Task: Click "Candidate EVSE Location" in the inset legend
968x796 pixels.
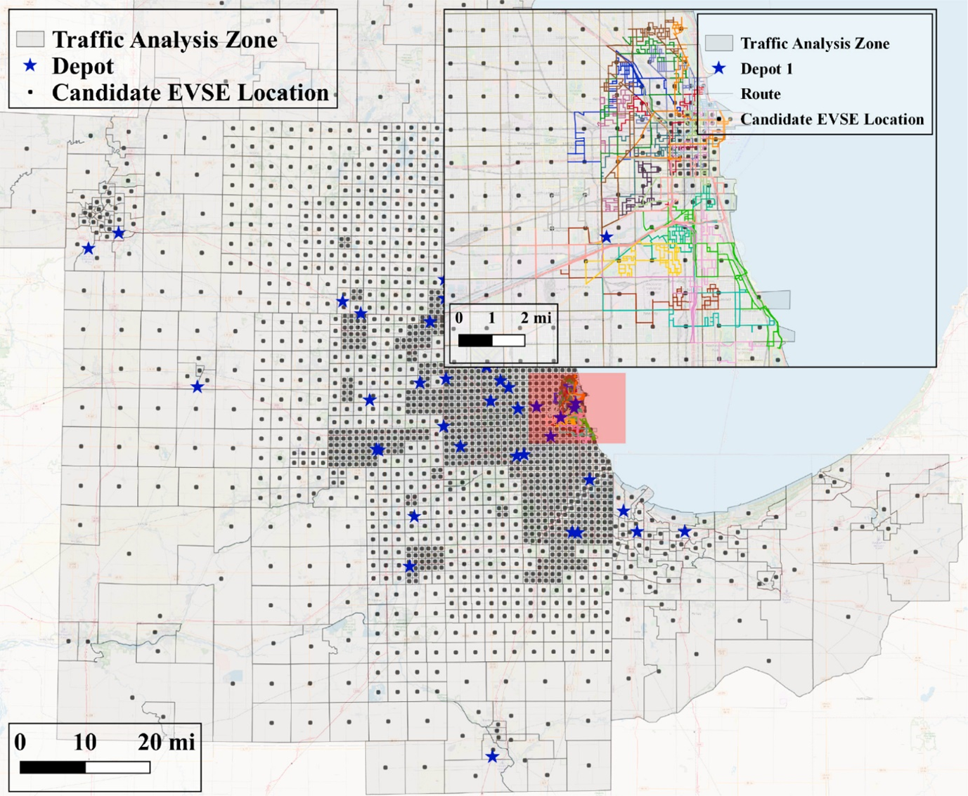Action: click(832, 119)
